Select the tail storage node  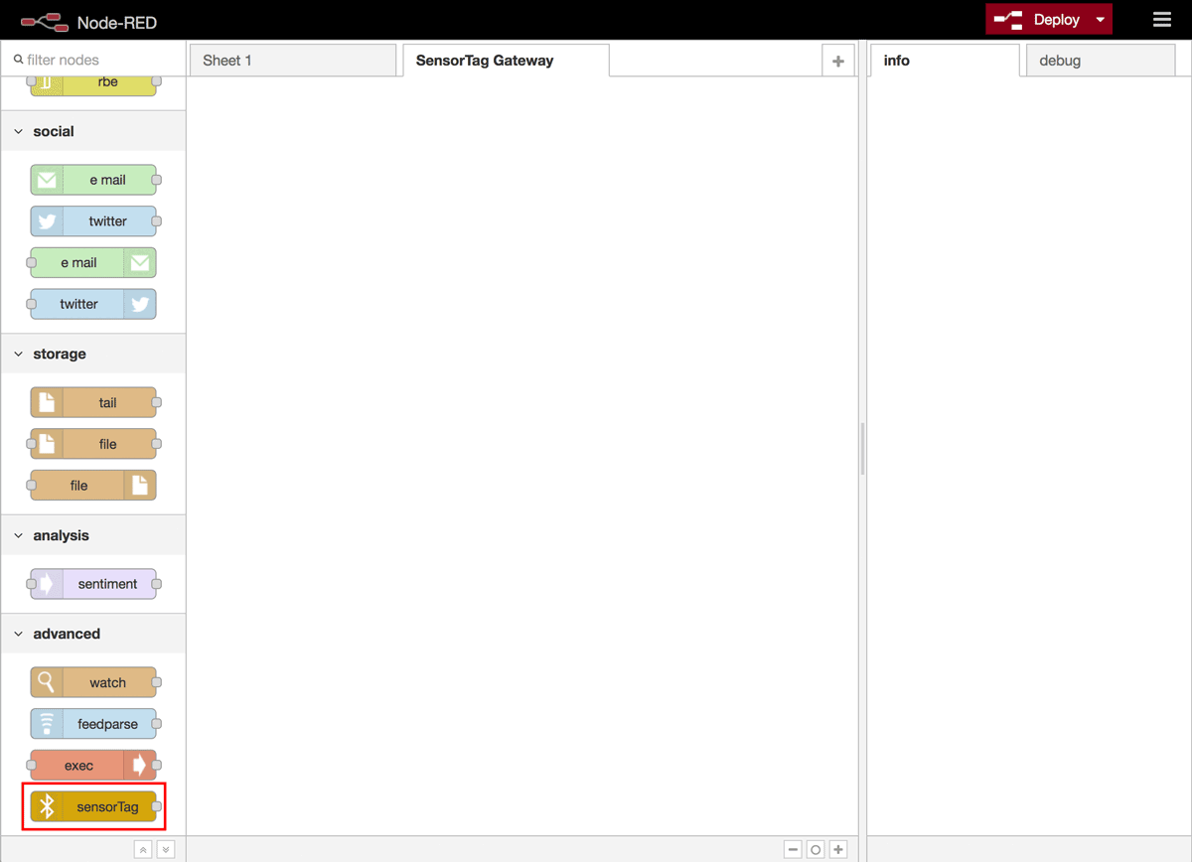93,402
